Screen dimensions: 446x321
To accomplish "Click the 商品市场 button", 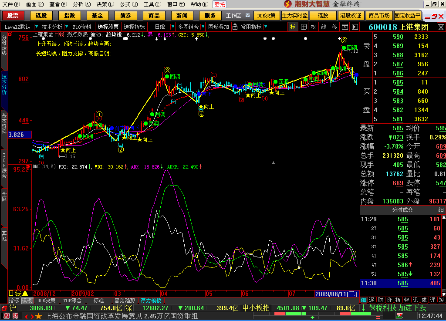I will pos(379,16).
